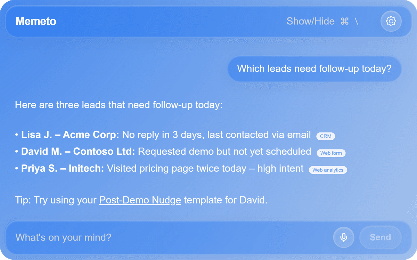Click "Visited pricing page twice today" text
The width and height of the screenshot is (417, 260).
tap(205, 169)
